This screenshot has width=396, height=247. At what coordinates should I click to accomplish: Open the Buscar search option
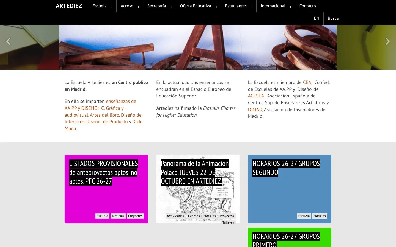[334, 18]
